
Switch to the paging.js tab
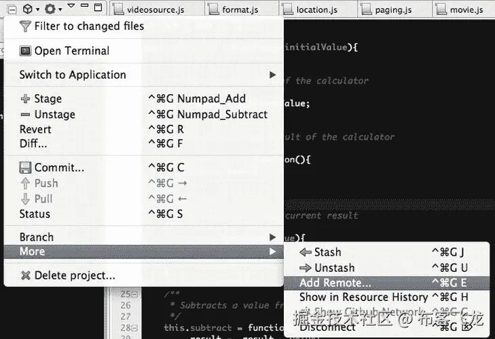(395, 9)
